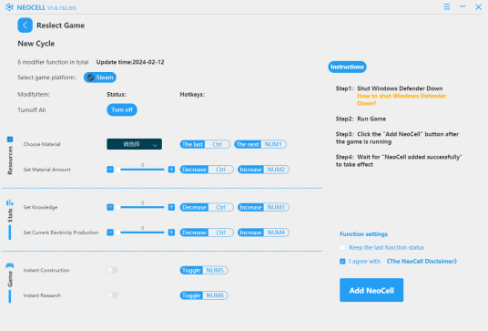This screenshot has width=488, height=331.
Task: Click plus for Set Knowledge
Action: [171, 207]
